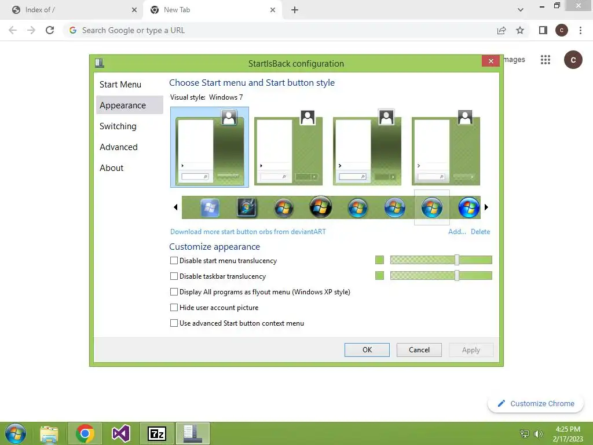Open 7-Zip from taskbar
This screenshot has height=445, width=593.
157,433
